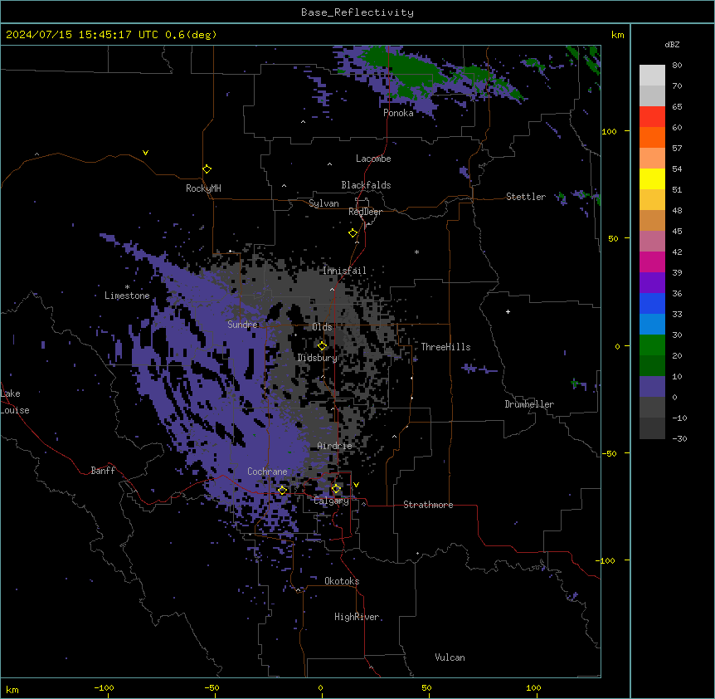Click the Banff label
The width and height of the screenshot is (715, 699).
[x=103, y=471]
